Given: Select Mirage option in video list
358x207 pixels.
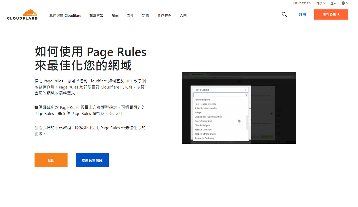Looking at the screenshot, I should pos(198,112).
